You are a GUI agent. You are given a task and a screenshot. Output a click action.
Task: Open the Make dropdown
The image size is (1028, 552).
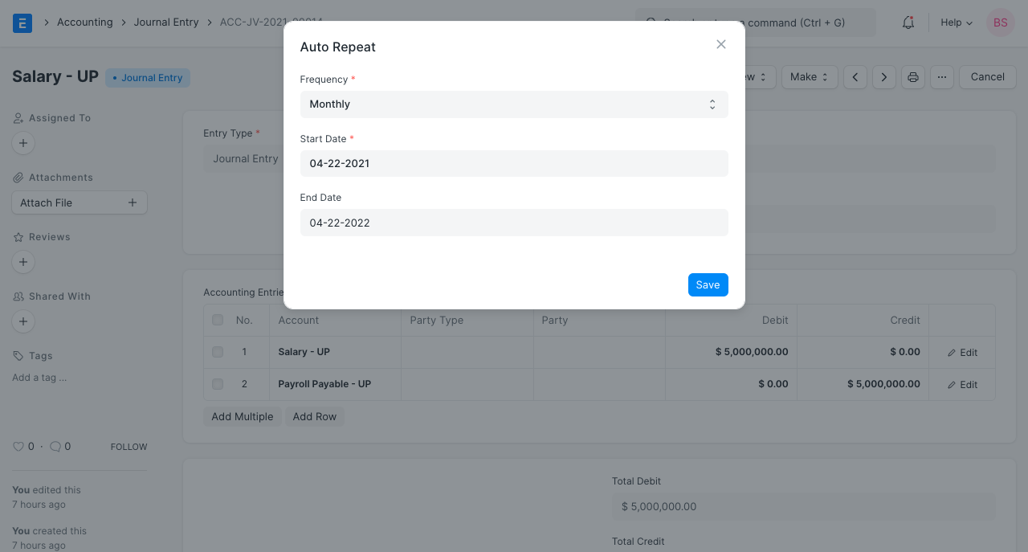click(x=809, y=76)
